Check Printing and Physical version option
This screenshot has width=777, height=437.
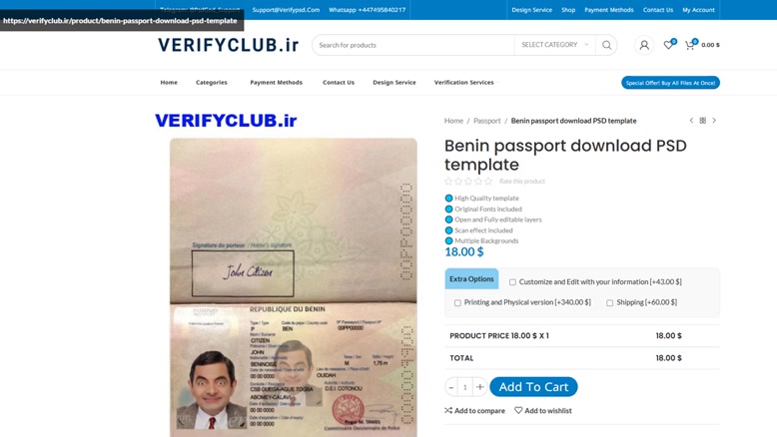point(457,302)
